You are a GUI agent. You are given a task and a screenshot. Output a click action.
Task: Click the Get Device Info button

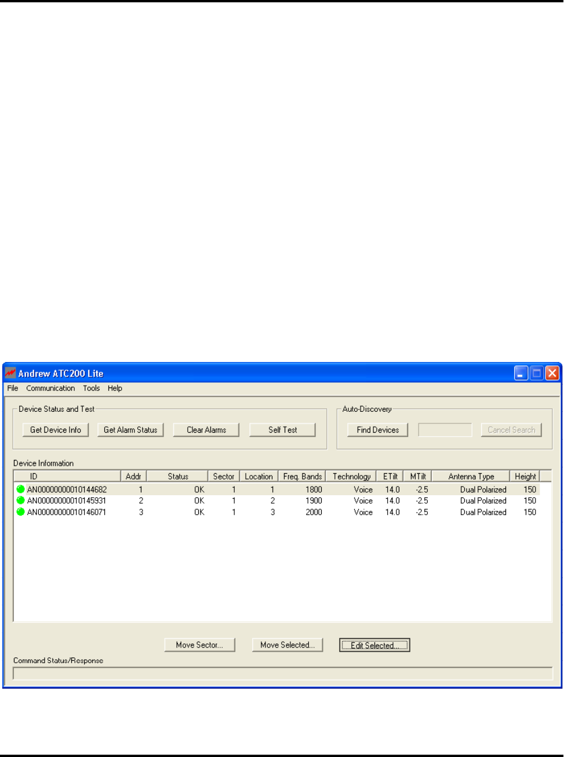[x=56, y=430]
